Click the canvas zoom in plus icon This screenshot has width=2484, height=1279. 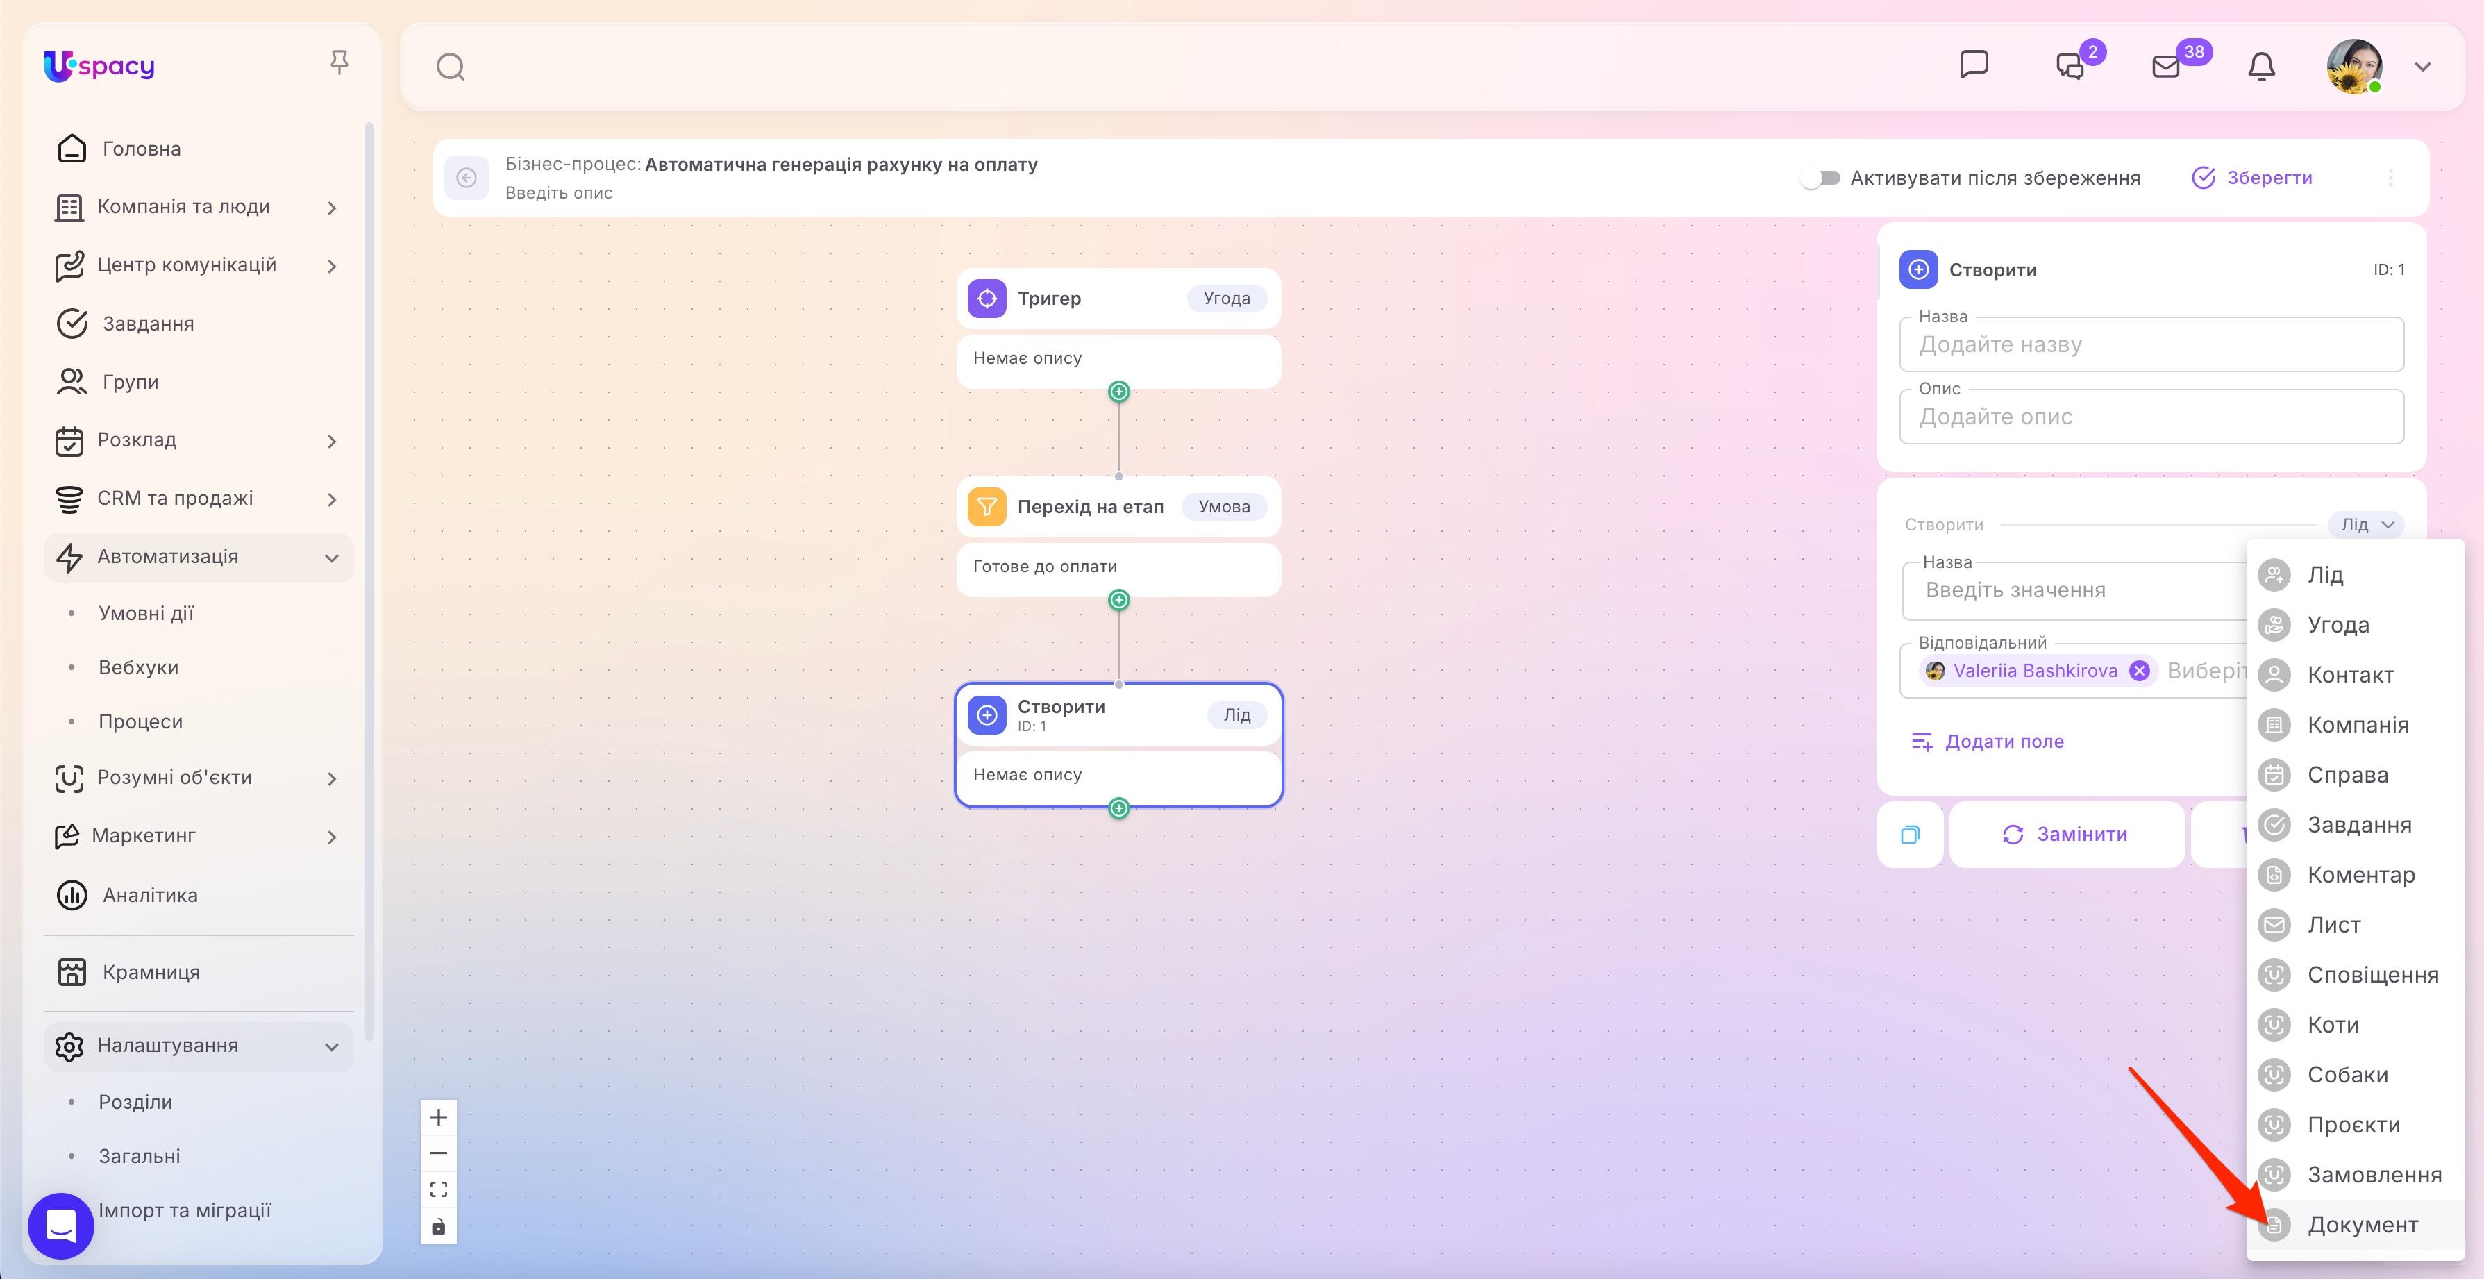pos(439,1117)
